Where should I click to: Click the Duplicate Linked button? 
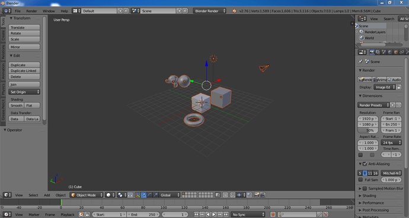click(x=24, y=71)
